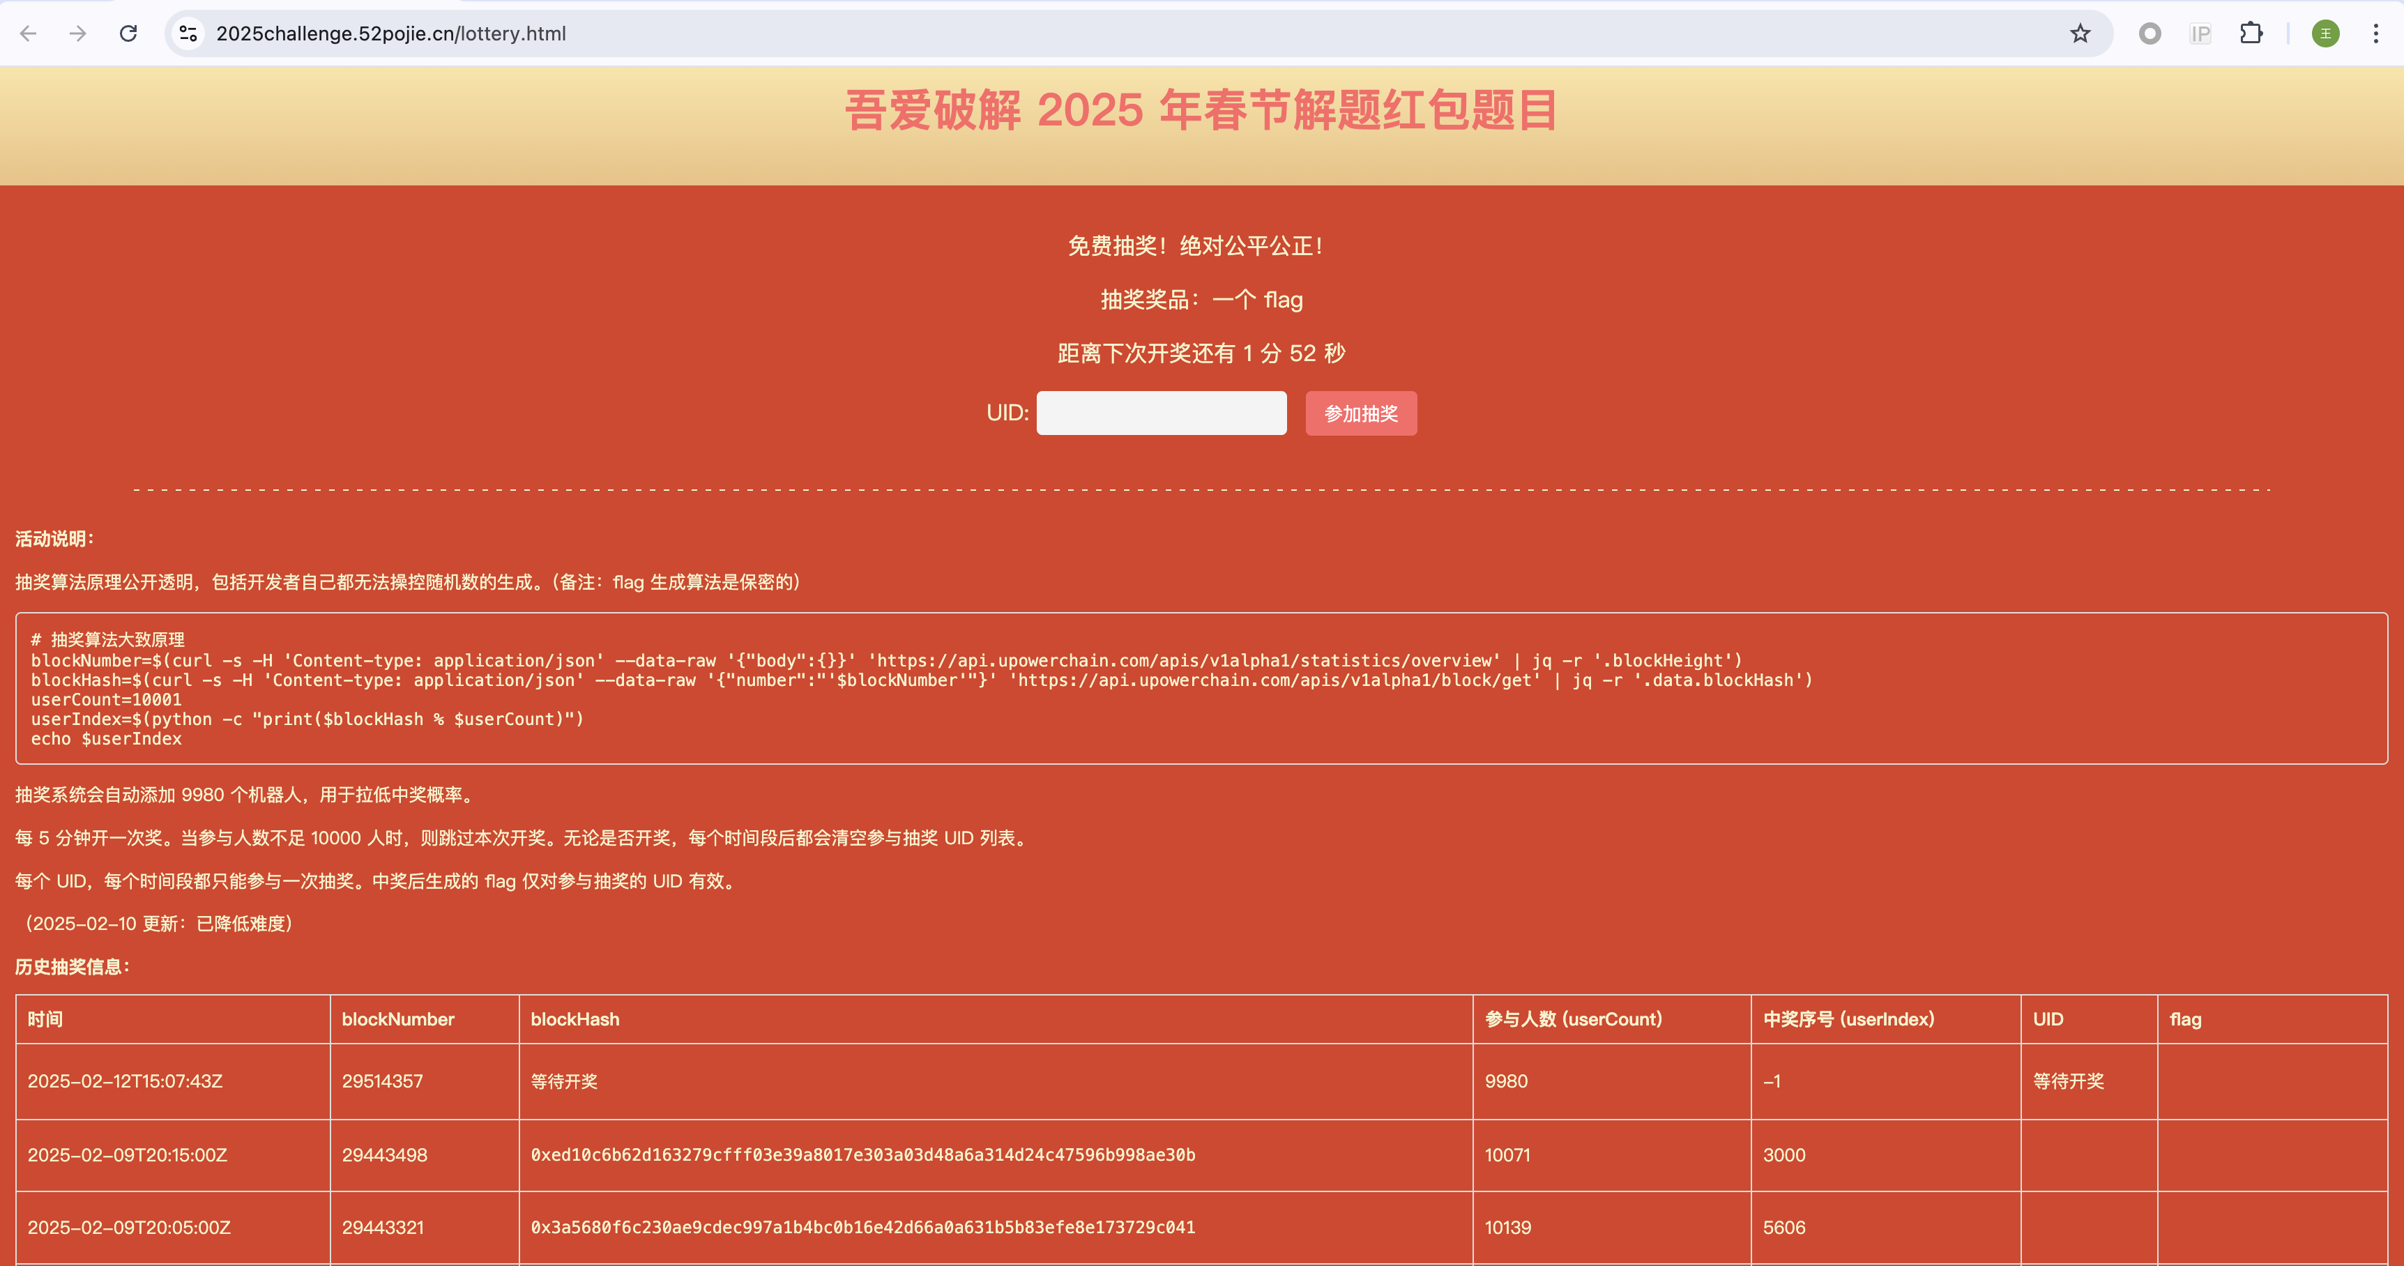Open the gray circle extension icon

pos(2150,33)
